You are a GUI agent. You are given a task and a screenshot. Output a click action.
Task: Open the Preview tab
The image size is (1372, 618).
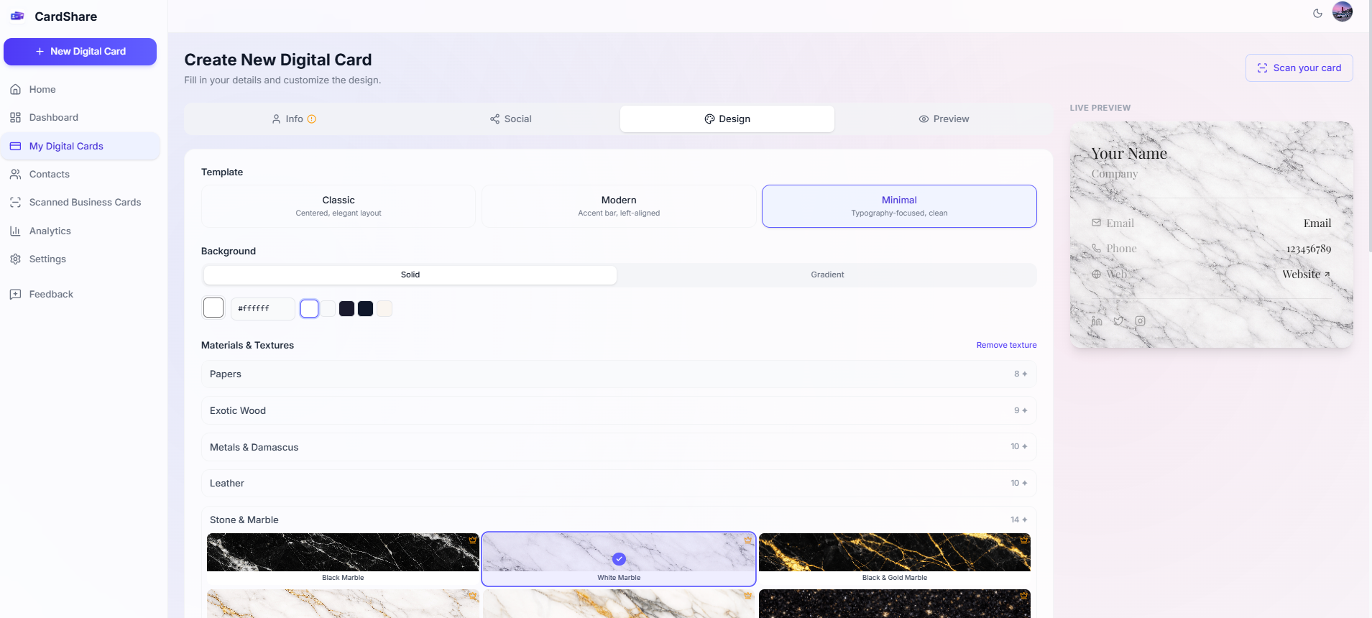(x=944, y=119)
